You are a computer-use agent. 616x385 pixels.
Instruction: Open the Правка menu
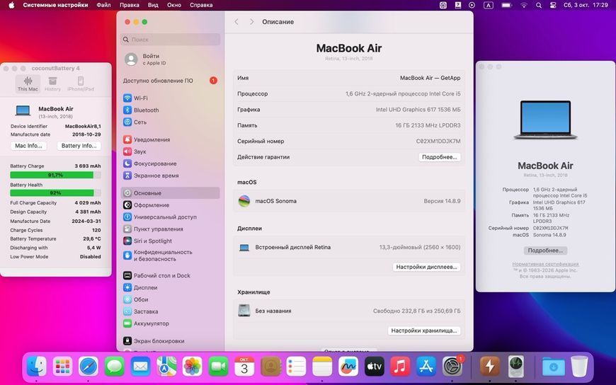130,5
